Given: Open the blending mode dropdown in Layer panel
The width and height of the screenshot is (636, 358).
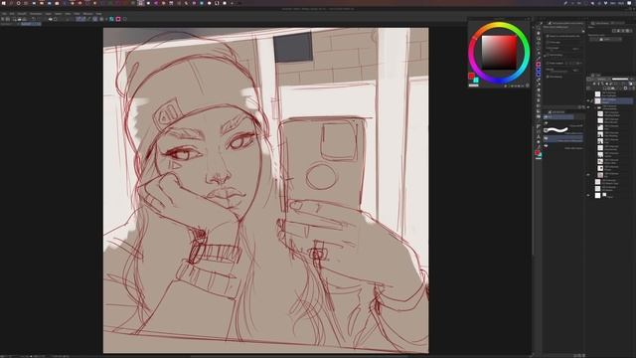Looking at the screenshot, I should [600, 80].
